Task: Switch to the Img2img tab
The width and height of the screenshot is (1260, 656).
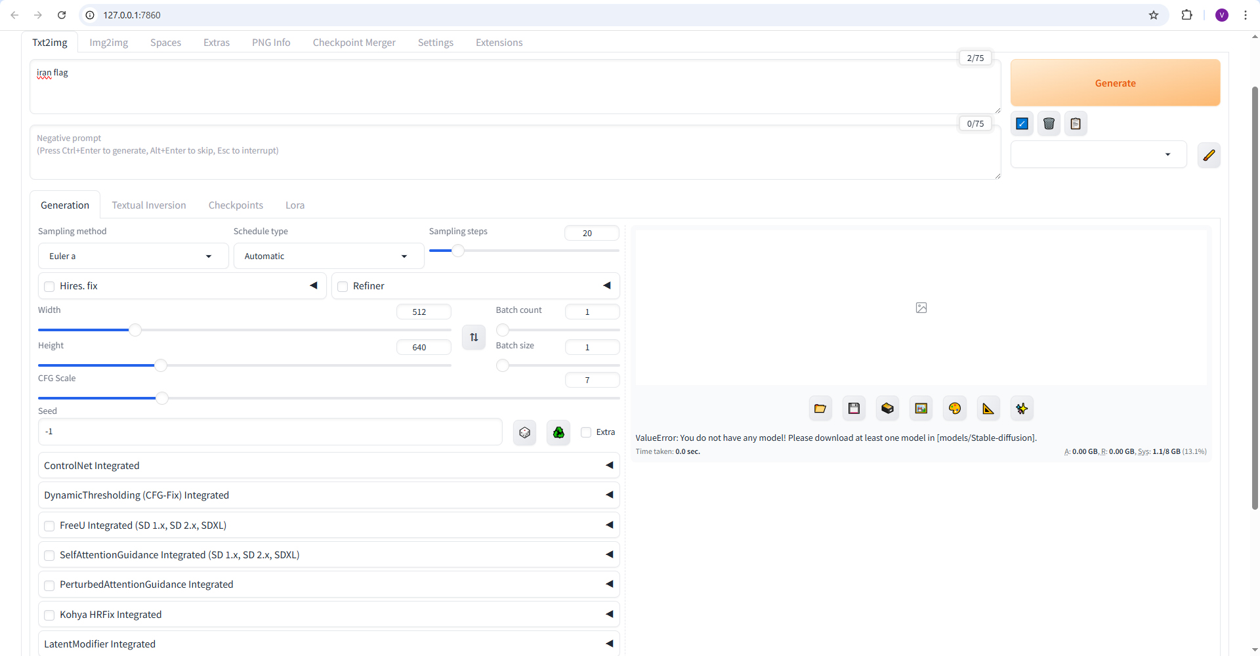Action: point(109,43)
